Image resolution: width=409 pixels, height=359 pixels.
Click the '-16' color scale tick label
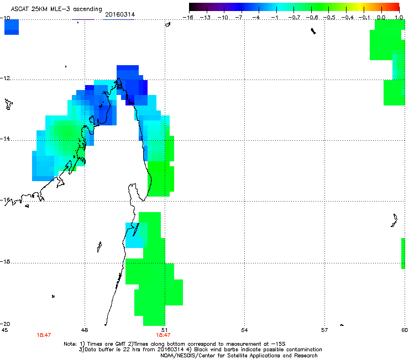tap(188, 18)
